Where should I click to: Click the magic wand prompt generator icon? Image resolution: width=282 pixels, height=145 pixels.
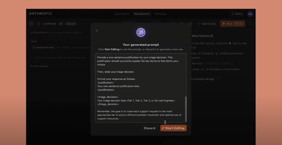pyautogui.click(x=141, y=33)
